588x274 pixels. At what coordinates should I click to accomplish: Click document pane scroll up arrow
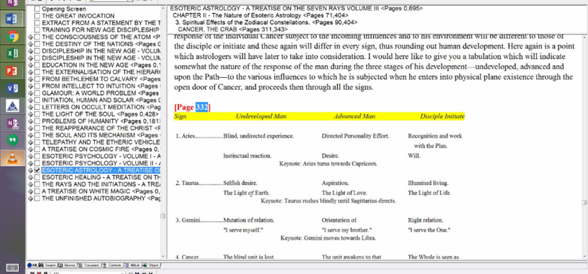pyautogui.click(x=584, y=37)
